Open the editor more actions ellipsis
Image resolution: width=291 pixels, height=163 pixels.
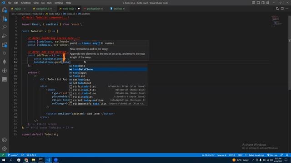287,9
